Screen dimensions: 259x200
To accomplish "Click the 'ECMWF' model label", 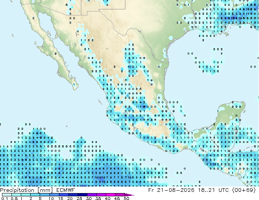I will coord(65,190).
